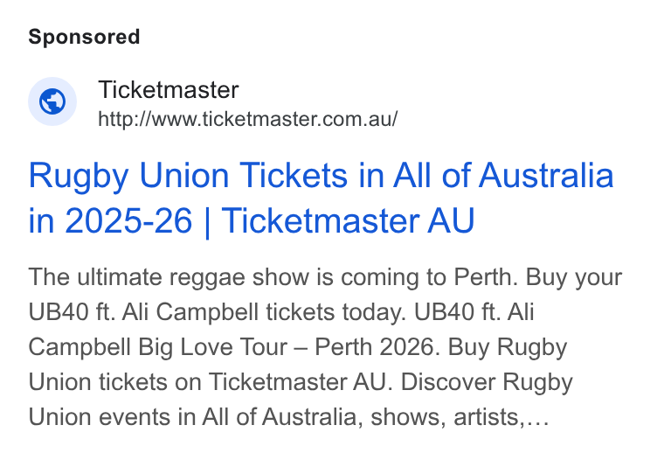Click the blue globe favicon icon
This screenshot has width=664, height=453.
[x=52, y=101]
